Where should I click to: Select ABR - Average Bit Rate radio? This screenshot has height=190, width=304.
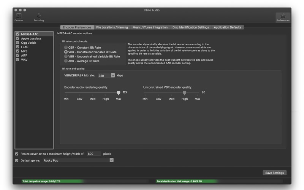(x=66, y=61)
